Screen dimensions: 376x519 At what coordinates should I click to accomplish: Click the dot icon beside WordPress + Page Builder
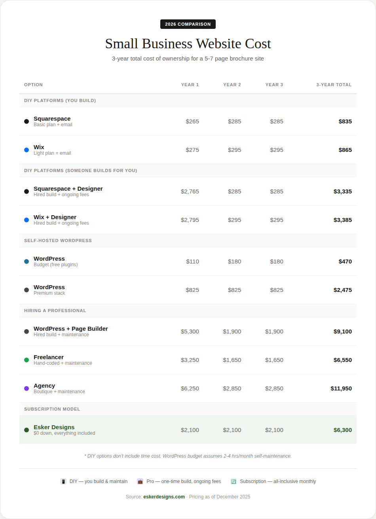(x=26, y=331)
